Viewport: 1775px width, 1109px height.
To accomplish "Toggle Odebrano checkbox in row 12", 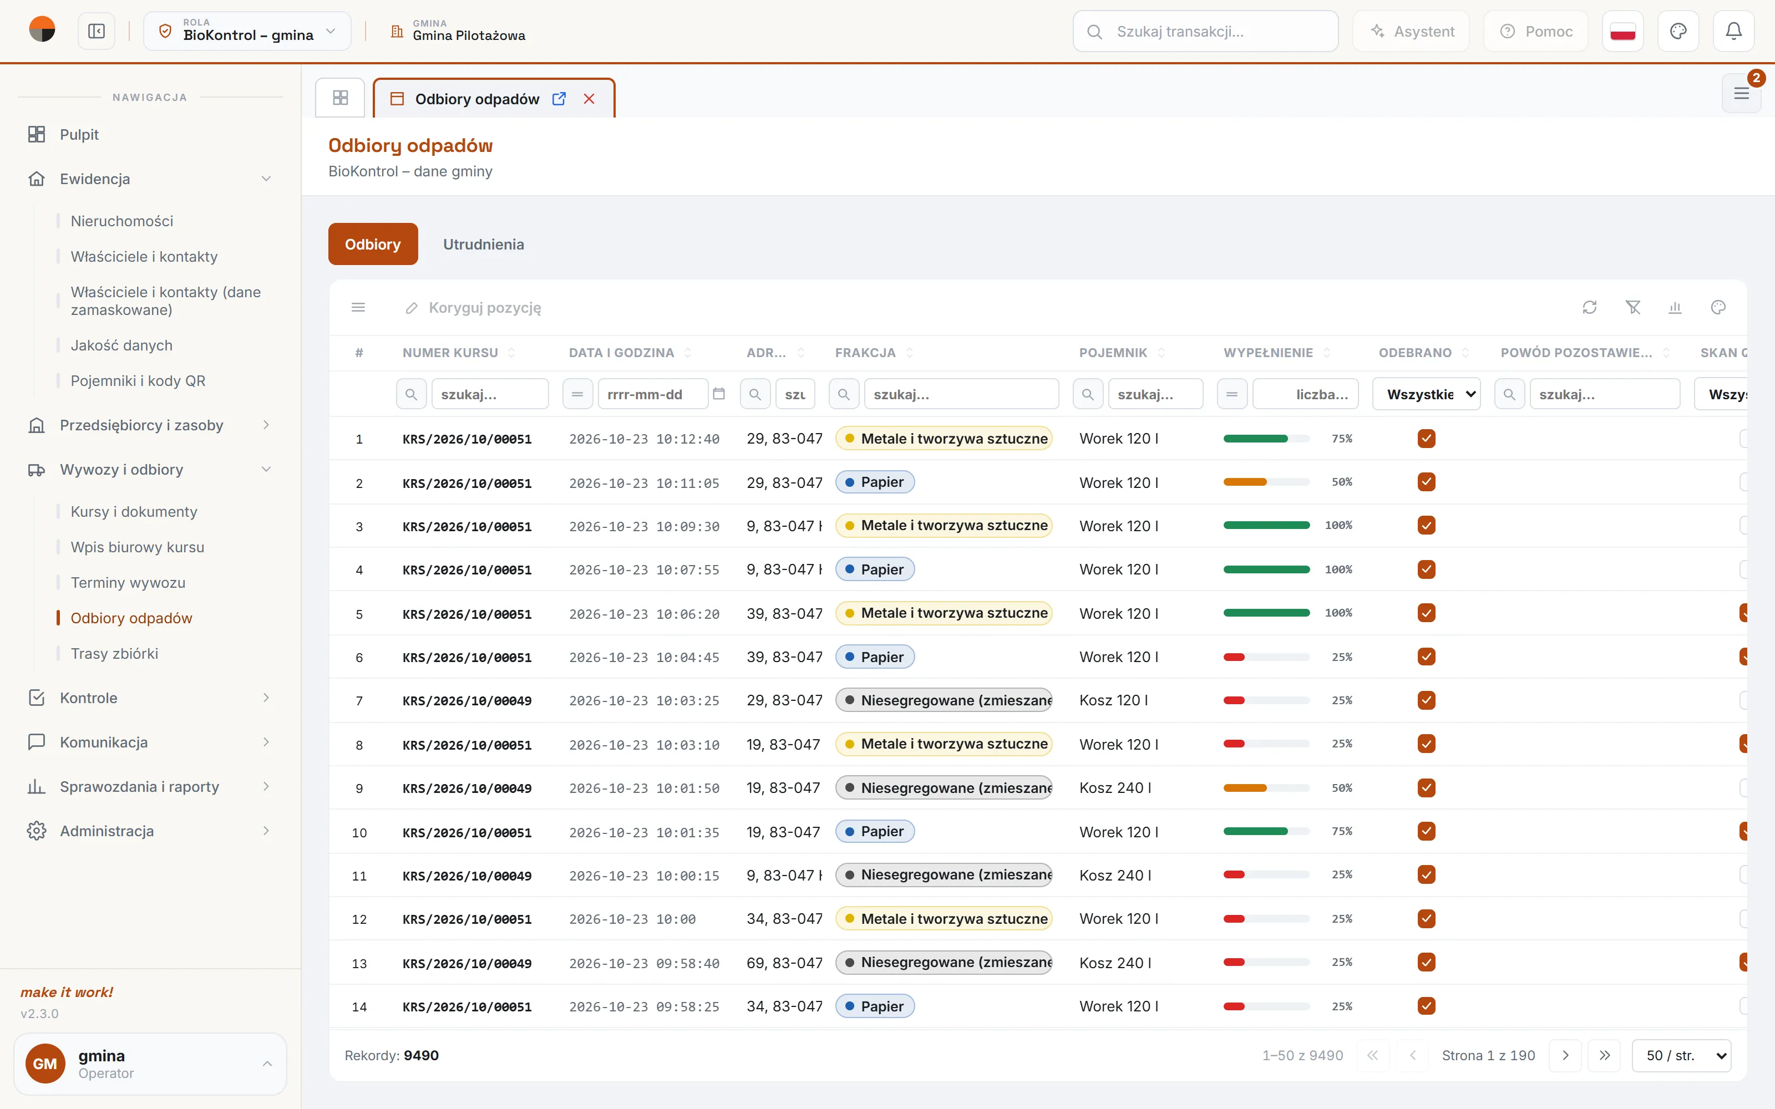I will click(x=1426, y=918).
